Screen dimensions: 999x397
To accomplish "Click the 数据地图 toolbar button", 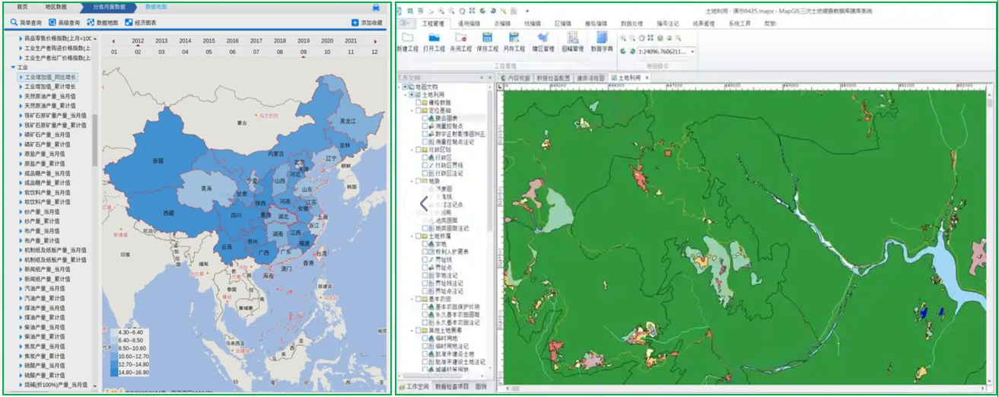I will coord(102,23).
